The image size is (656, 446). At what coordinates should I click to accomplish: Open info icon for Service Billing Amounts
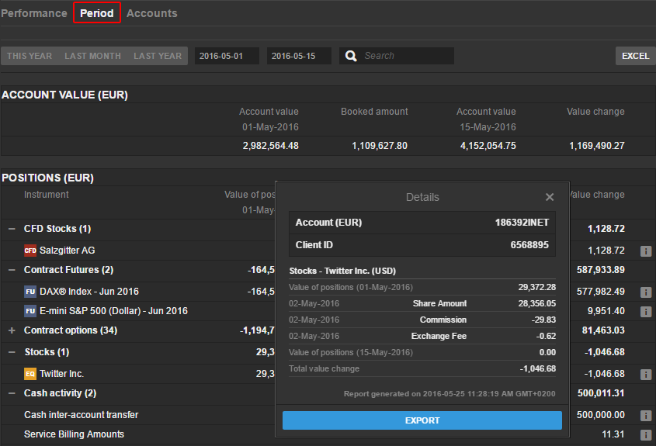coord(645,434)
